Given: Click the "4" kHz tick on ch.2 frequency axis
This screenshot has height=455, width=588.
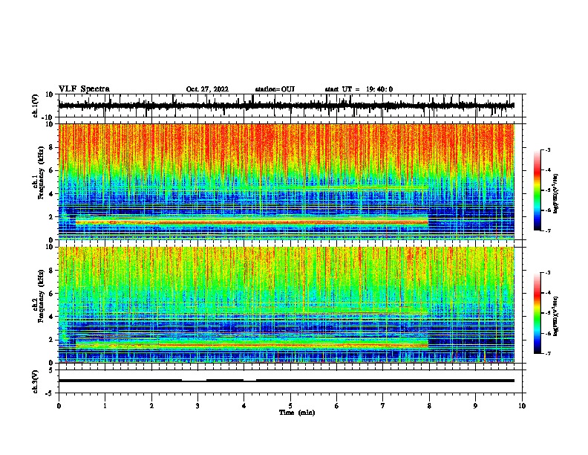Looking at the screenshot, I should point(51,317).
